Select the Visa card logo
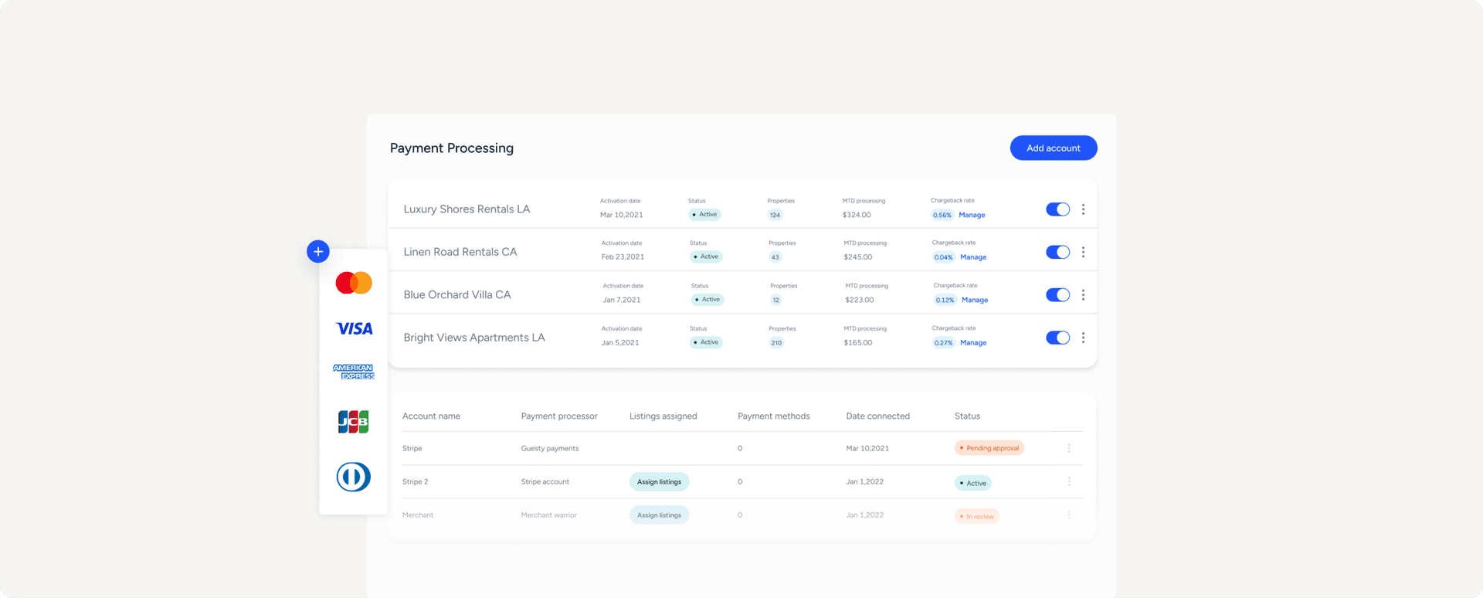1483x598 pixels. coord(354,329)
